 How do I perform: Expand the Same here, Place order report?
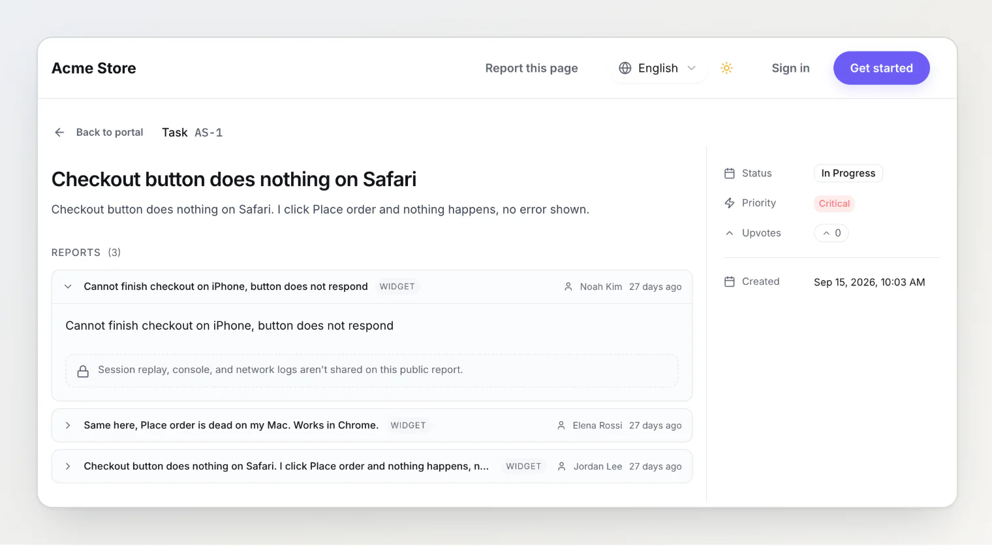point(68,425)
